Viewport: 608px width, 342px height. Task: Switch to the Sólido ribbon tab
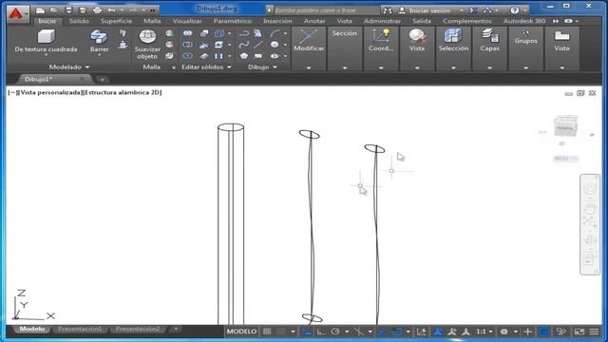coord(79,21)
